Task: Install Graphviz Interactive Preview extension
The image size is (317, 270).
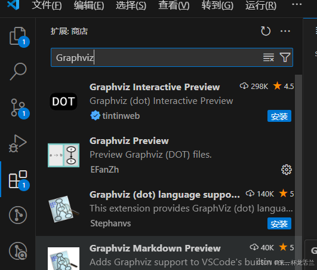Action: (x=279, y=116)
